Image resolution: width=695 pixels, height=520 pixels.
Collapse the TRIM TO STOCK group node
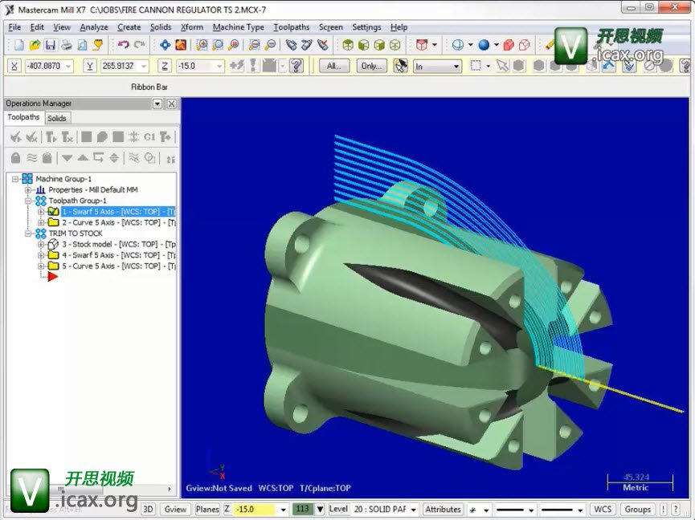coord(28,234)
